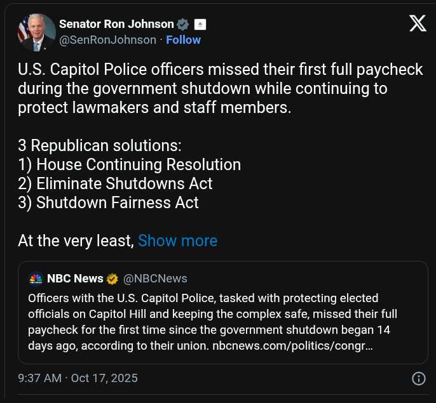Viewport: 436px width, 403px height.
Task: Click the "Shutdown Fairness Act" list line
Action: click(x=108, y=203)
